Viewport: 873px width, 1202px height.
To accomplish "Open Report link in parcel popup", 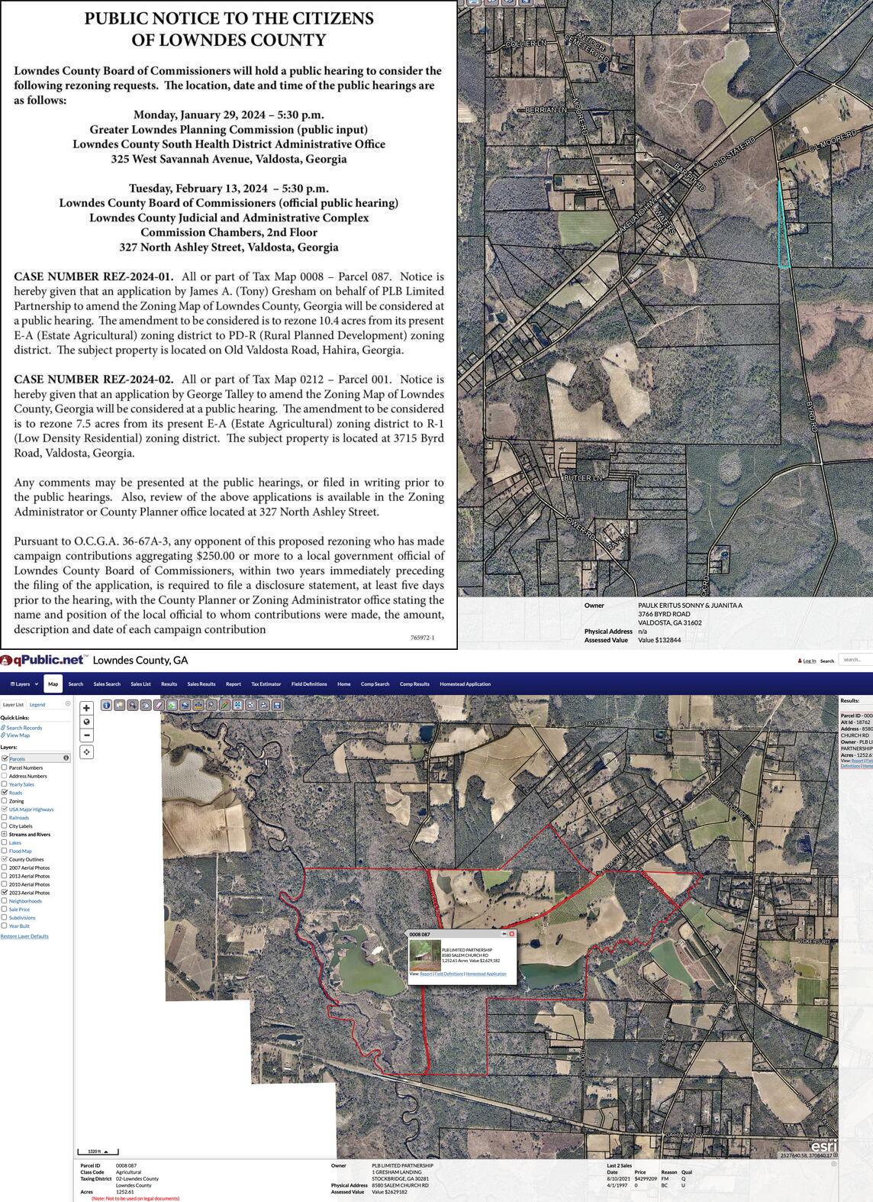I will pos(426,974).
